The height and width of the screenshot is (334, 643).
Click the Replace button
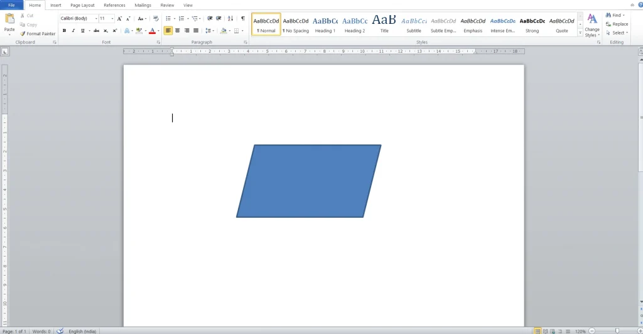tap(616, 24)
